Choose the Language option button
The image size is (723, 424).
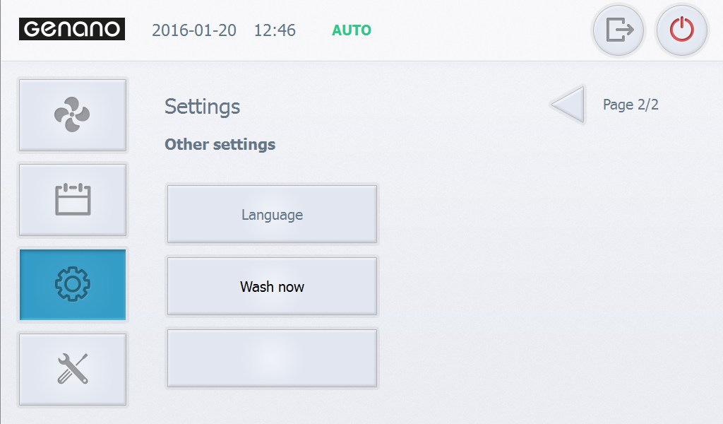[x=272, y=214]
